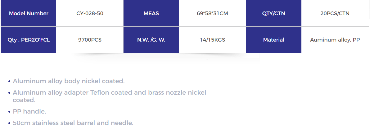Click the Aluminum alloy body nickel coated line
This screenshot has height=130, width=370.
[69, 81]
